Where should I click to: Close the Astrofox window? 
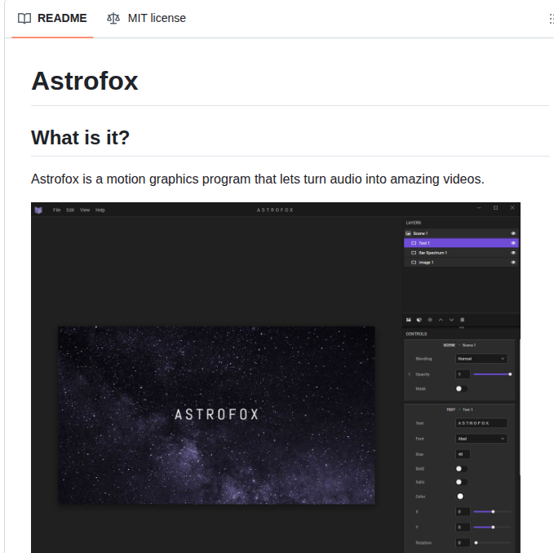coord(512,208)
